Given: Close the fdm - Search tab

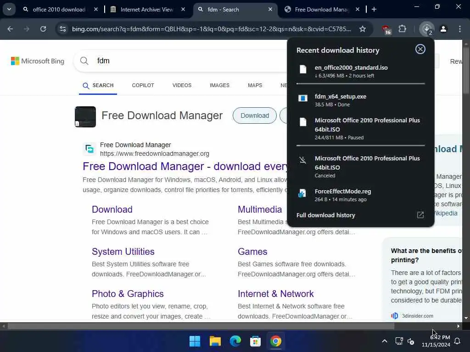Looking at the screenshot, I should (270, 9).
